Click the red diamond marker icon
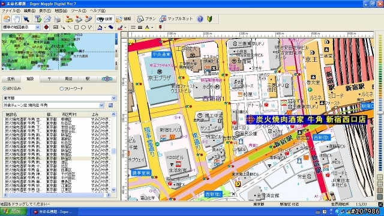The width and height of the screenshot is (384, 216). [x=46, y=27]
